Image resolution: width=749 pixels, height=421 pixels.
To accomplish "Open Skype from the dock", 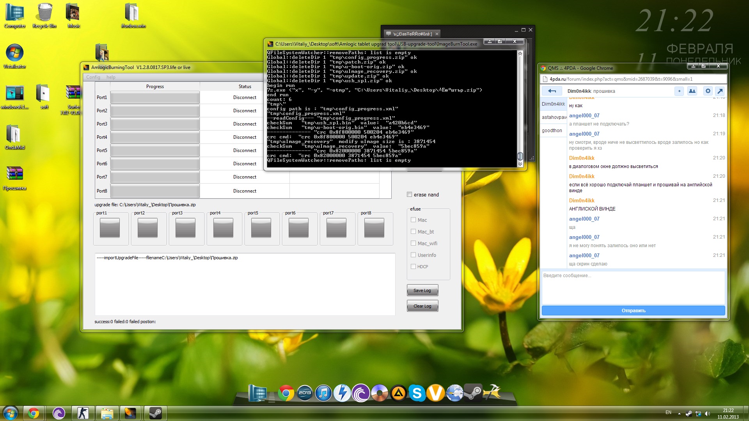I will pos(417,393).
